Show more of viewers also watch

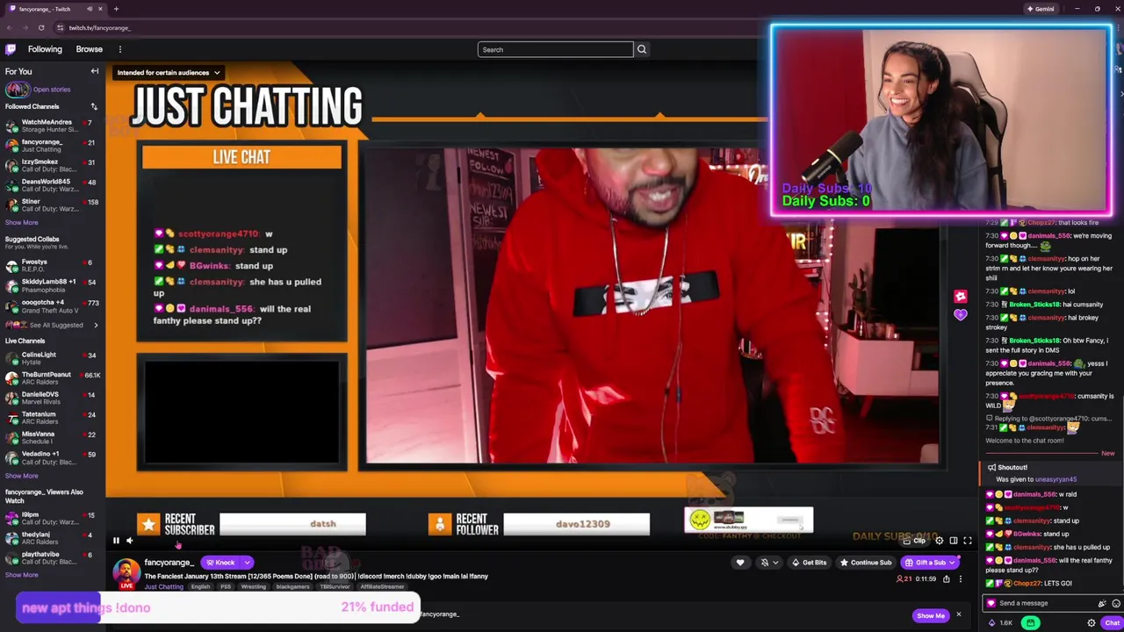tap(22, 575)
